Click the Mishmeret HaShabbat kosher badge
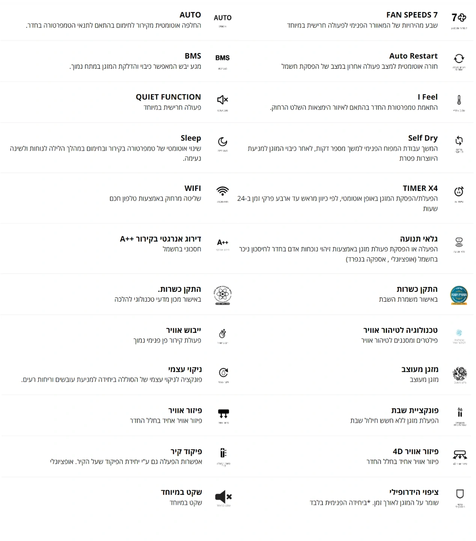Viewport: 476px width, 541px height. (459, 295)
